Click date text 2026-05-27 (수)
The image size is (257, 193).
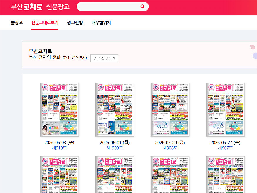pyautogui.click(x=225, y=143)
